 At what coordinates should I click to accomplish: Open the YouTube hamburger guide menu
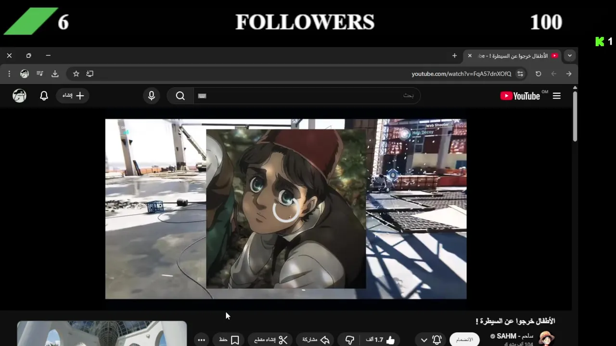pyautogui.click(x=557, y=96)
